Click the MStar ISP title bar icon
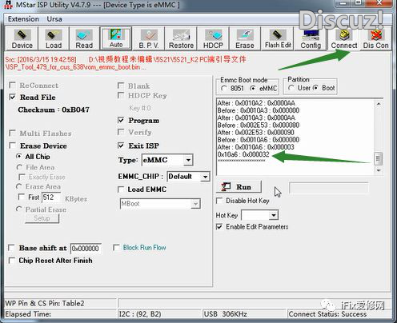 8,5
